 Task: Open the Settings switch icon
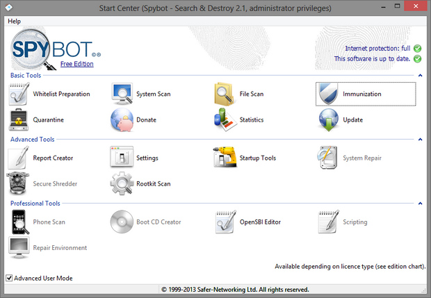tap(122, 157)
